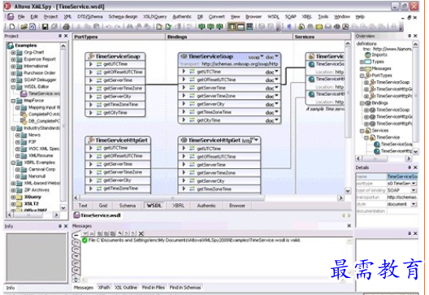
Task: Open the soap dropdown in TimeServiceSoap binding header
Action: (262, 57)
